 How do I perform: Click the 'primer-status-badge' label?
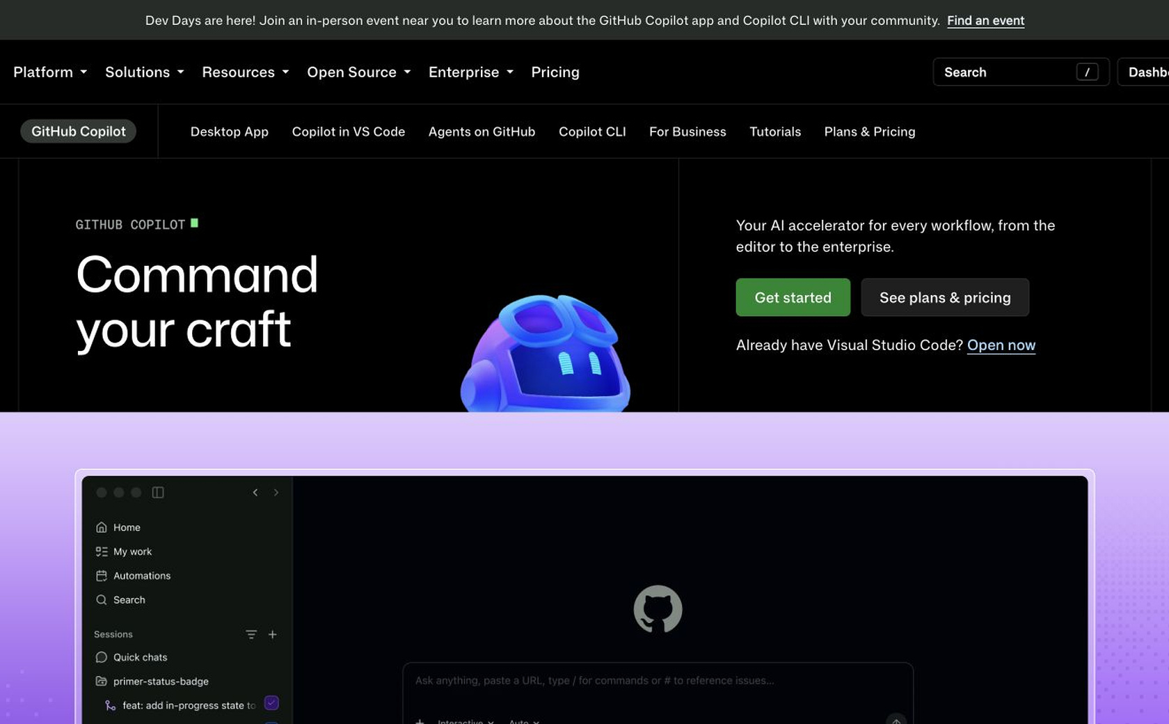click(x=161, y=682)
